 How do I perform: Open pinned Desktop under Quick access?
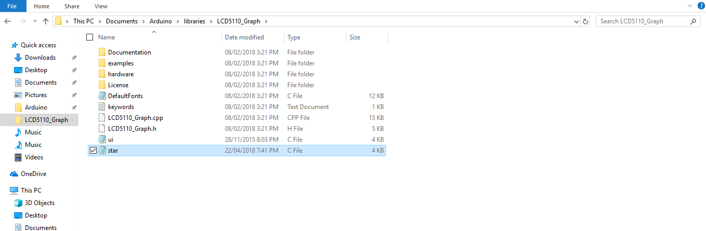tap(36, 70)
